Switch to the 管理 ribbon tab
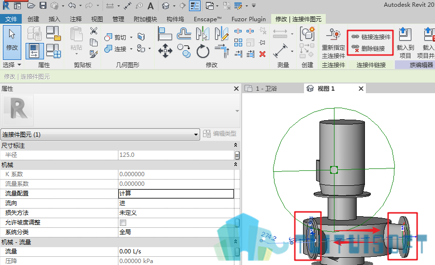Screen dimensions: 435x265 118,19
